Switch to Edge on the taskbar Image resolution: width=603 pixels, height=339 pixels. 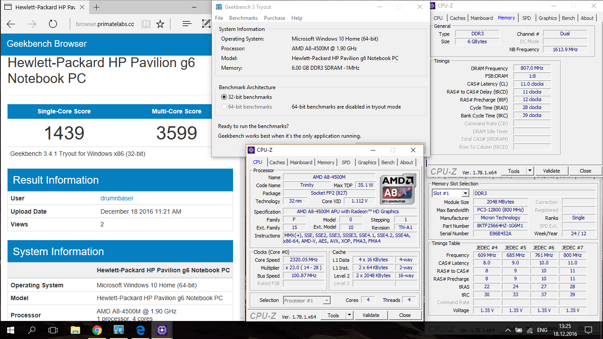click(x=140, y=330)
